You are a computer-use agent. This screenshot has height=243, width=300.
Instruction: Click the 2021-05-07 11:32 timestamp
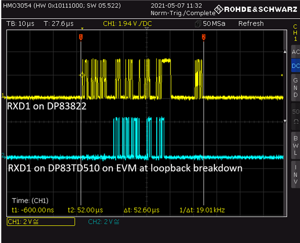(176, 6)
